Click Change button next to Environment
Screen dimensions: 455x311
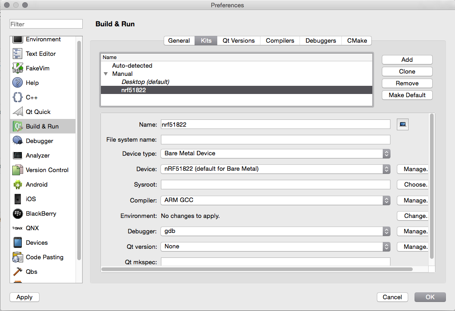point(413,216)
